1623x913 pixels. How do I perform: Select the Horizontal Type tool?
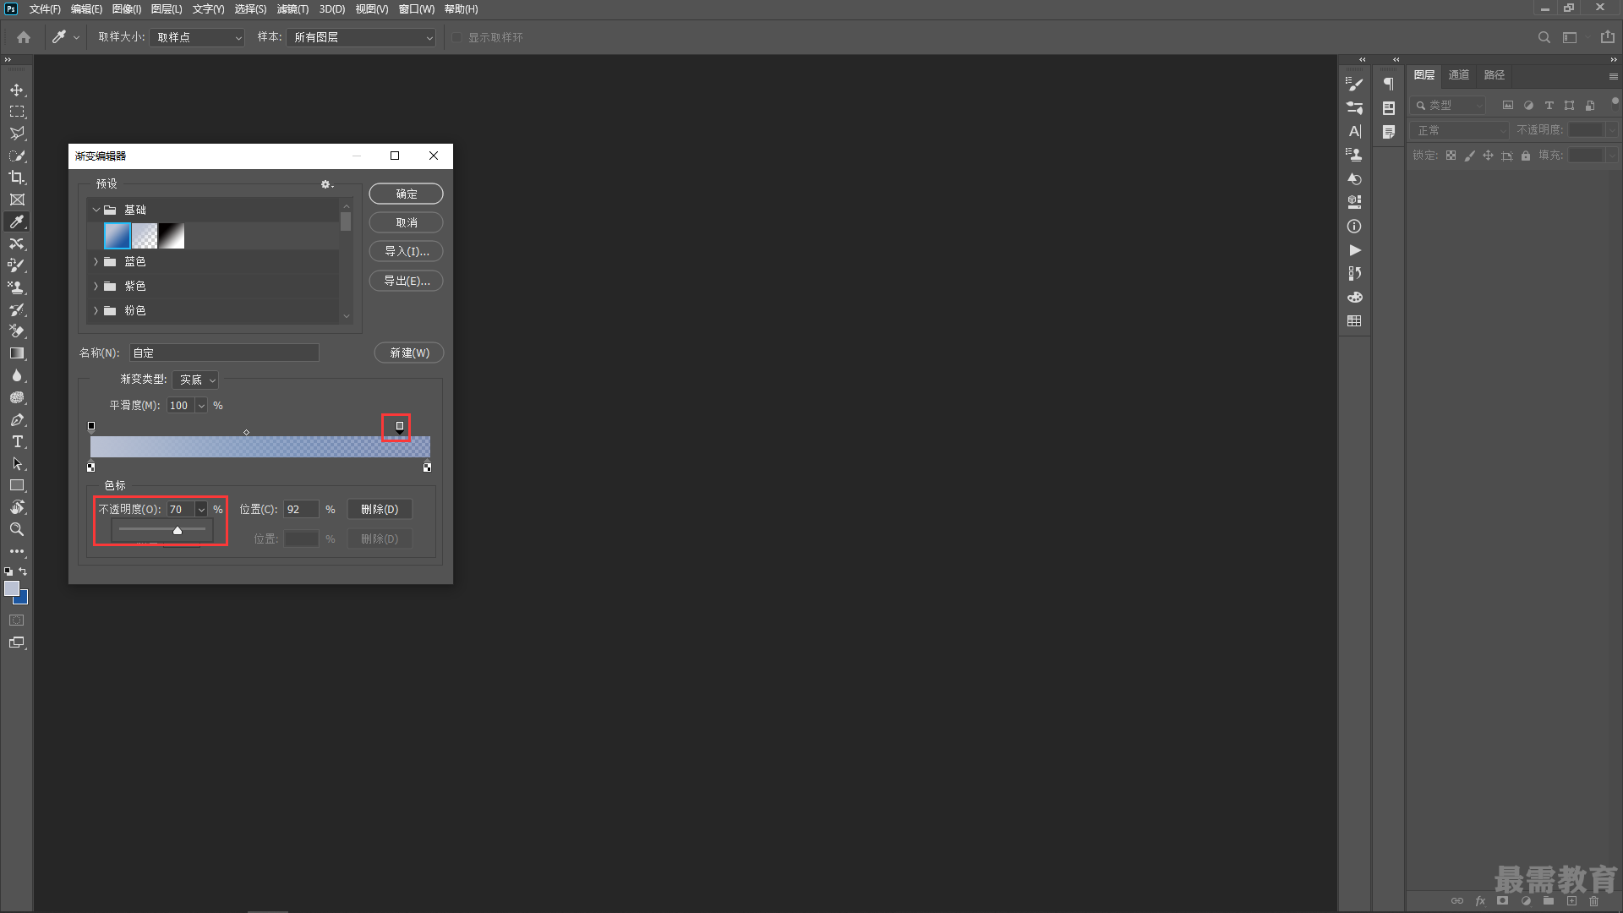tap(17, 441)
